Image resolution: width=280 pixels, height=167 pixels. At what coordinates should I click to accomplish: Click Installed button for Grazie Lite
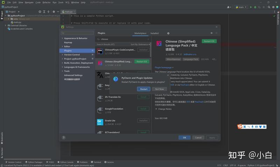click(x=143, y=121)
